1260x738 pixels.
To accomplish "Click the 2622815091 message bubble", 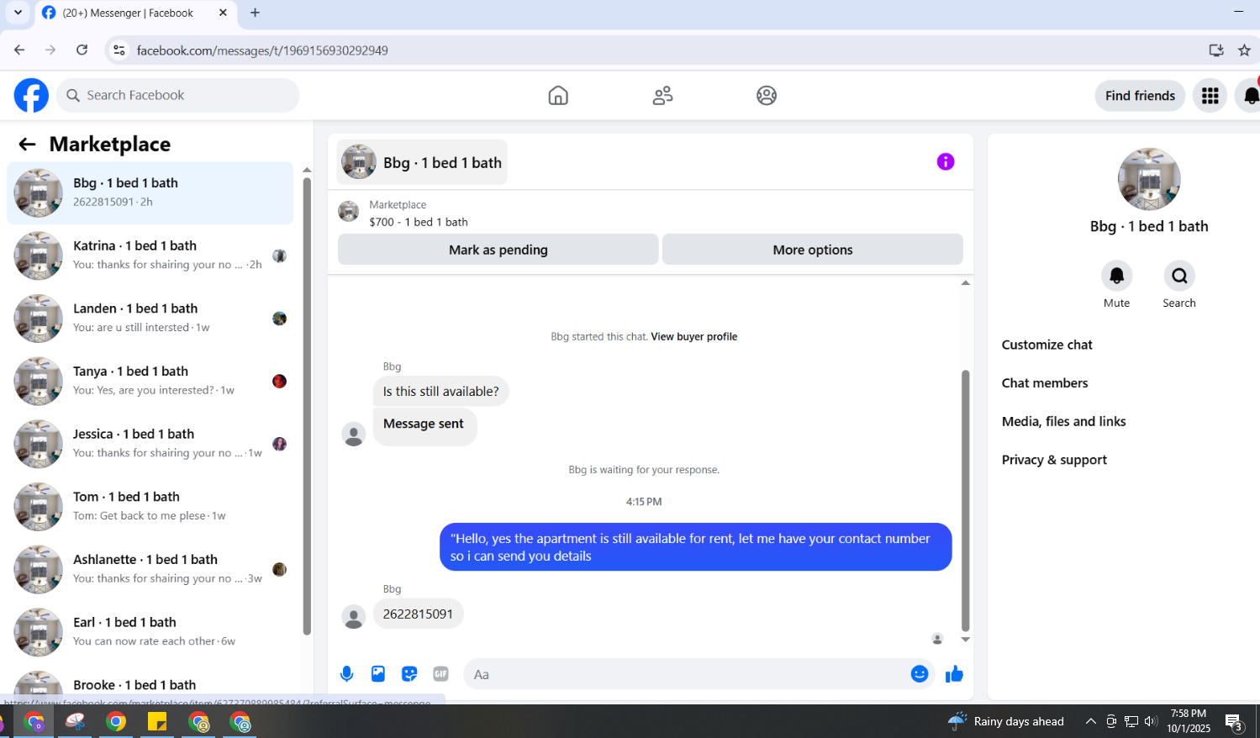I will tap(418, 614).
